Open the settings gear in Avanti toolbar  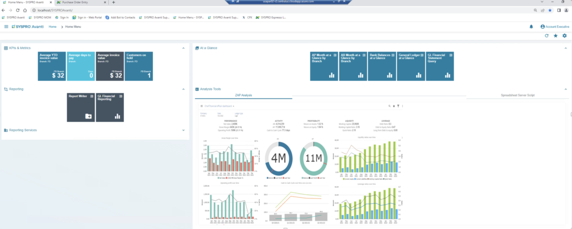[x=564, y=36]
